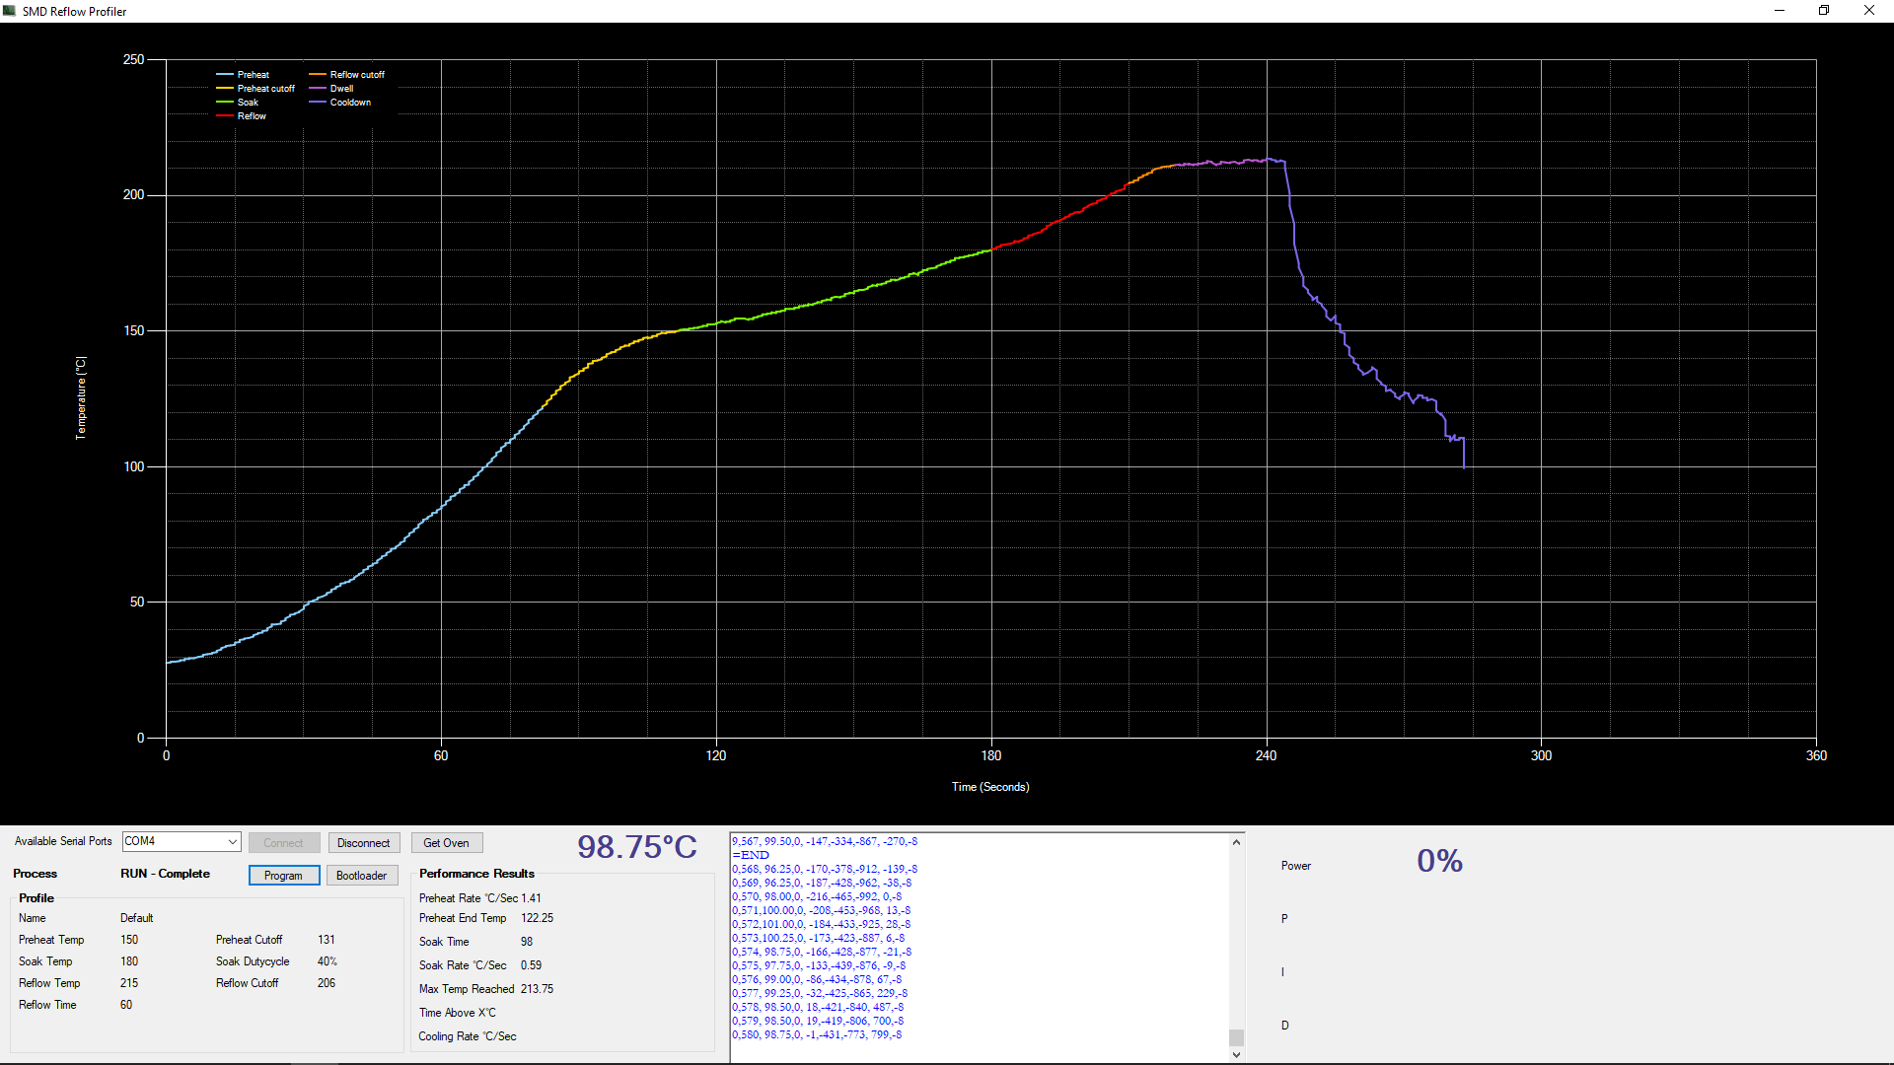Click the SMD Reflow Profiler app icon
The width and height of the screenshot is (1894, 1065).
[10, 11]
